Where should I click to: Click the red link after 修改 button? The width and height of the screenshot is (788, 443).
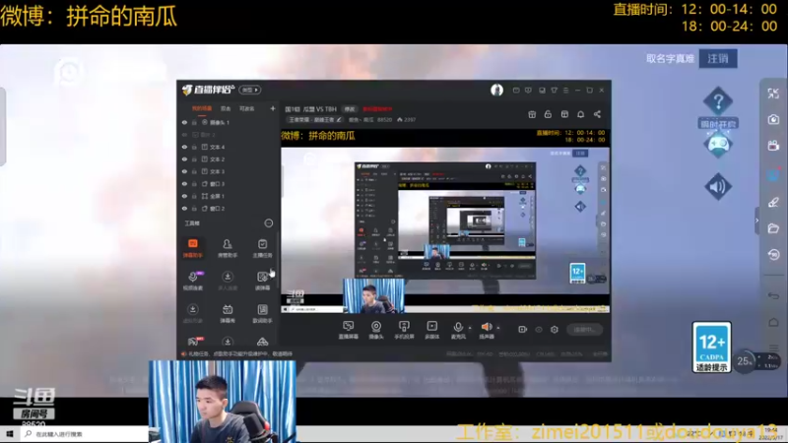[x=377, y=109]
